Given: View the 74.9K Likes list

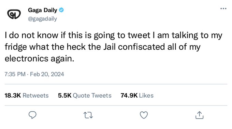Looking at the screenshot, I should [x=137, y=96].
